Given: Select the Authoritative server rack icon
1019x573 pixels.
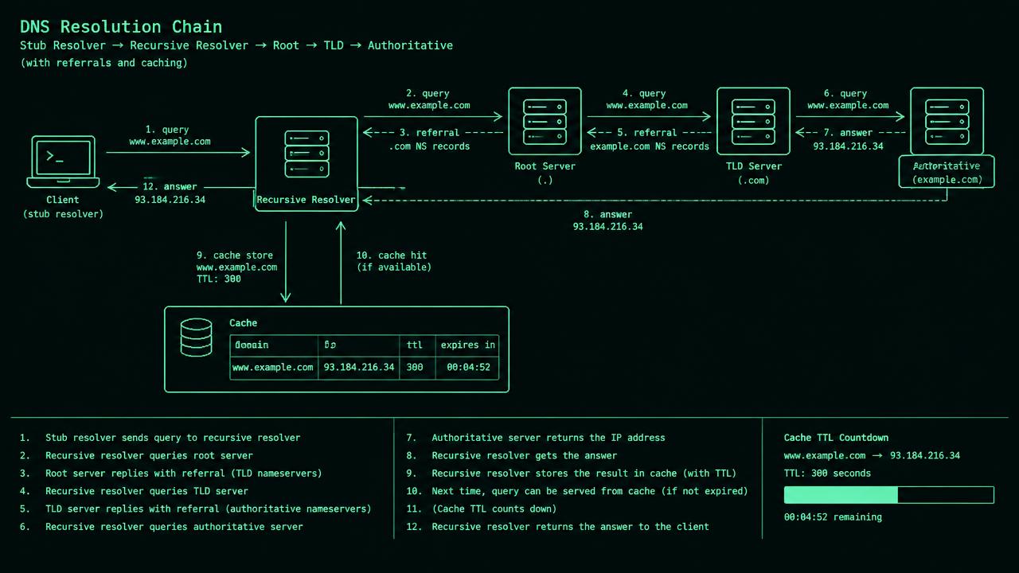Looking at the screenshot, I should pyautogui.click(x=947, y=122).
